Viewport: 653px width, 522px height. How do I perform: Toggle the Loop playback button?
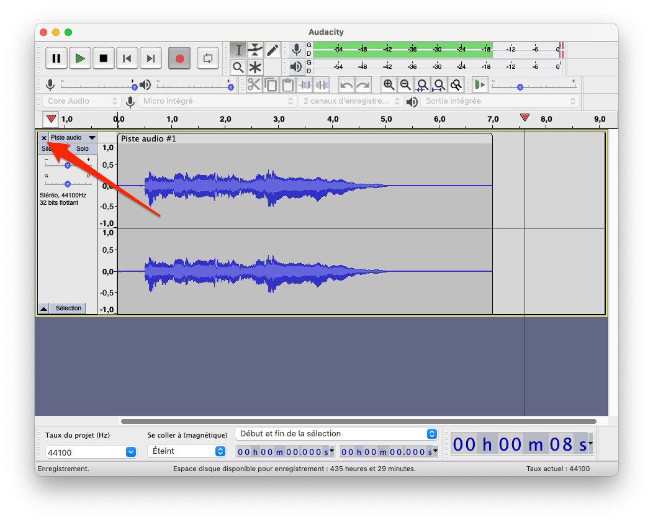point(207,58)
